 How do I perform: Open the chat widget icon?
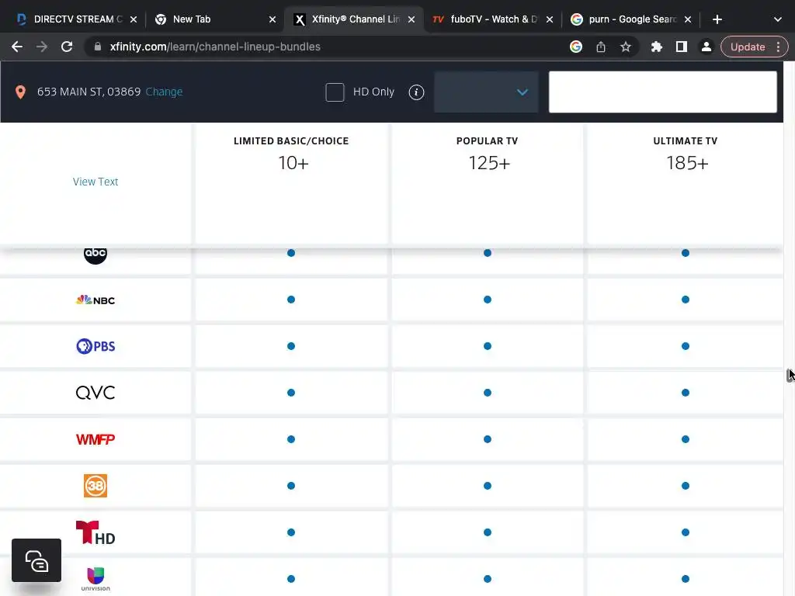coord(36,560)
